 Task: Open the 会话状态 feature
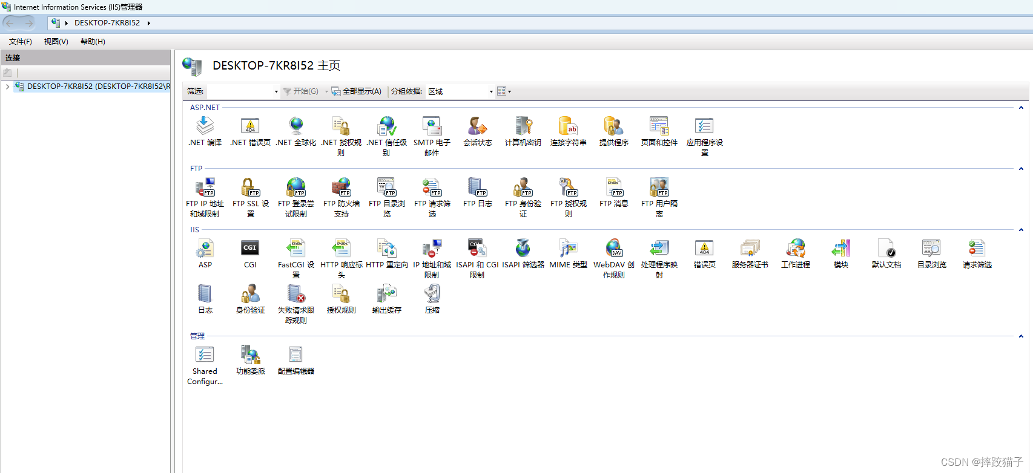[478, 131]
